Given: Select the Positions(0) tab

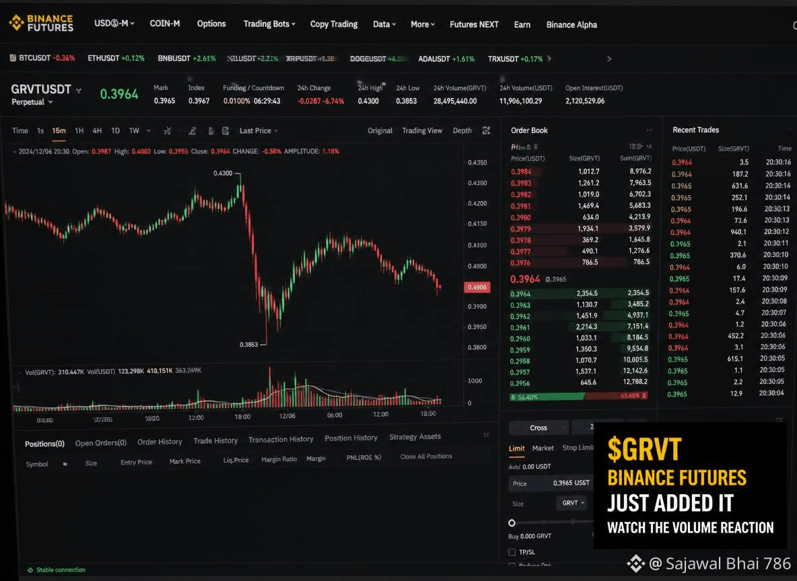Looking at the screenshot, I should (x=44, y=444).
